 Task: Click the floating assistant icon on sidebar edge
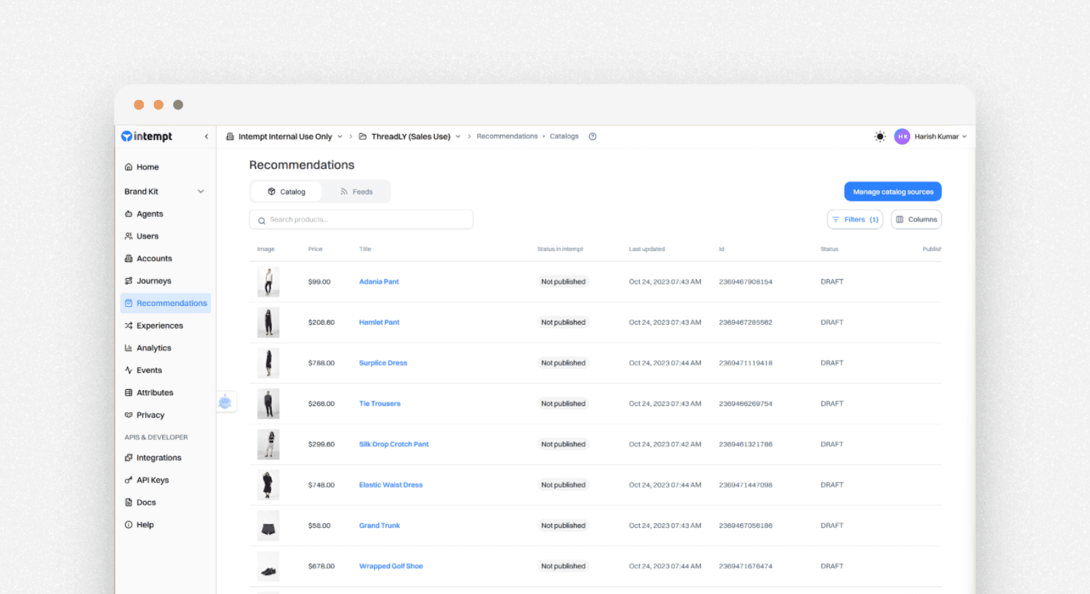[225, 402]
